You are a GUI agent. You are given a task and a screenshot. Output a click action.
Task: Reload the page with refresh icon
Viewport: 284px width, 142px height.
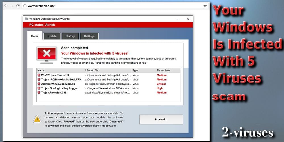coord(18,6)
